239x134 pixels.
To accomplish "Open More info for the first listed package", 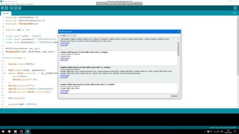I will tap(64, 45).
